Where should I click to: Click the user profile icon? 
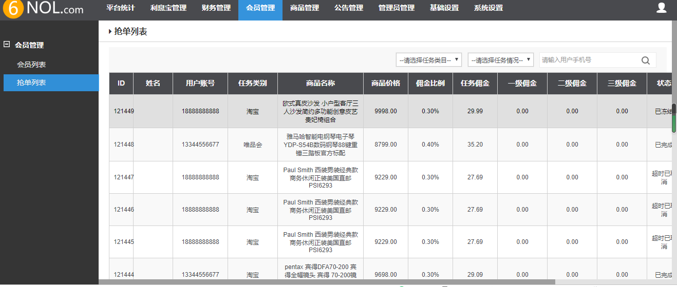click(662, 8)
